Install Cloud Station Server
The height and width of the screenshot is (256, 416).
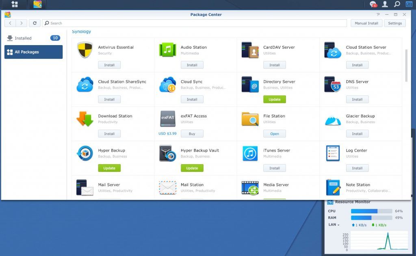[x=357, y=65]
